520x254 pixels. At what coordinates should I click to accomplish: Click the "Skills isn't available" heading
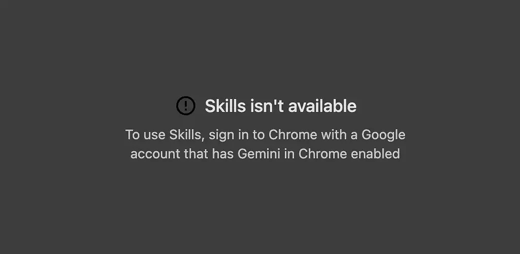coord(280,106)
